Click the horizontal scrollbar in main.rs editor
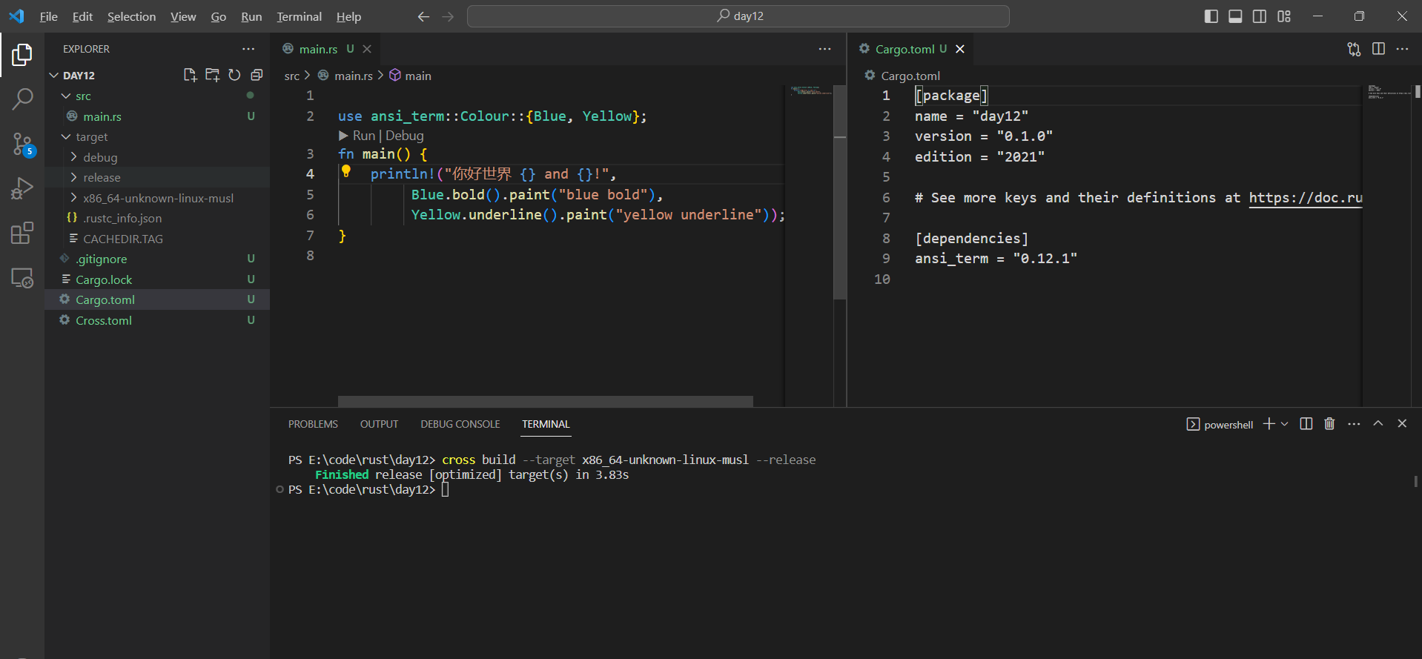The width and height of the screenshot is (1422, 659). (545, 401)
